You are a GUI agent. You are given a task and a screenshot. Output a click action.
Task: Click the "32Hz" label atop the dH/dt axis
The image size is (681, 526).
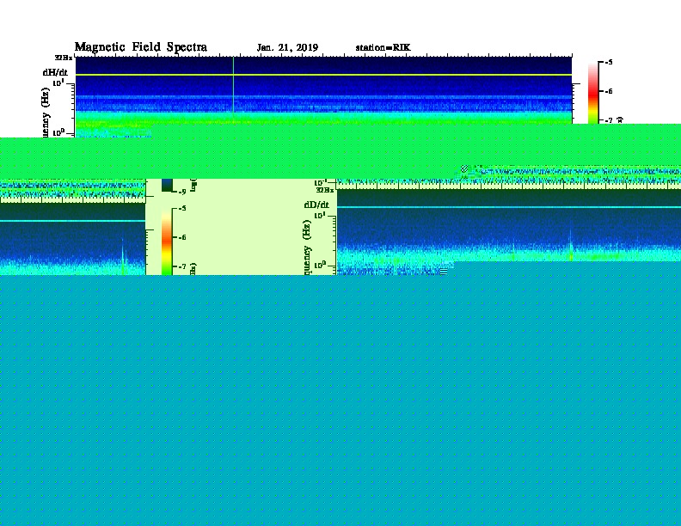tap(64, 58)
